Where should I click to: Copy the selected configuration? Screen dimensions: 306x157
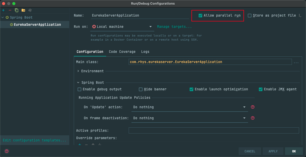tap(17, 10)
